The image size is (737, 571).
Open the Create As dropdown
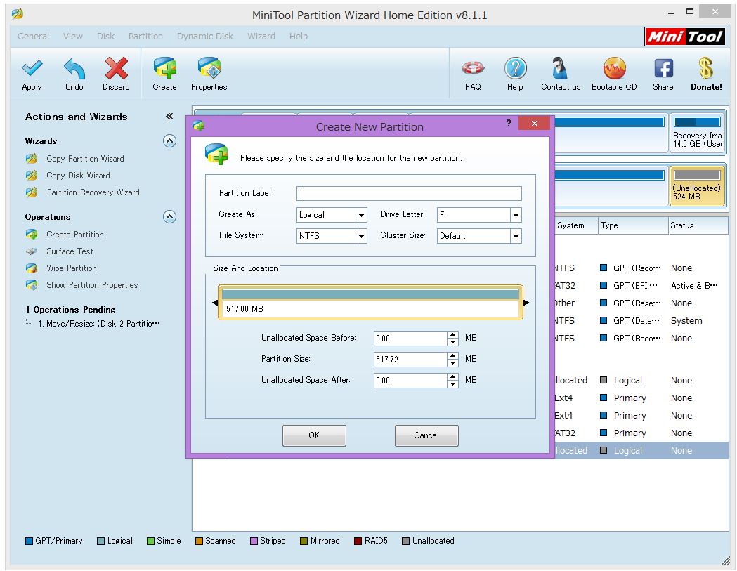click(361, 215)
